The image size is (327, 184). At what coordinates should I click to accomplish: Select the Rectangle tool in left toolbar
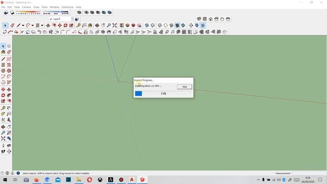3,65
